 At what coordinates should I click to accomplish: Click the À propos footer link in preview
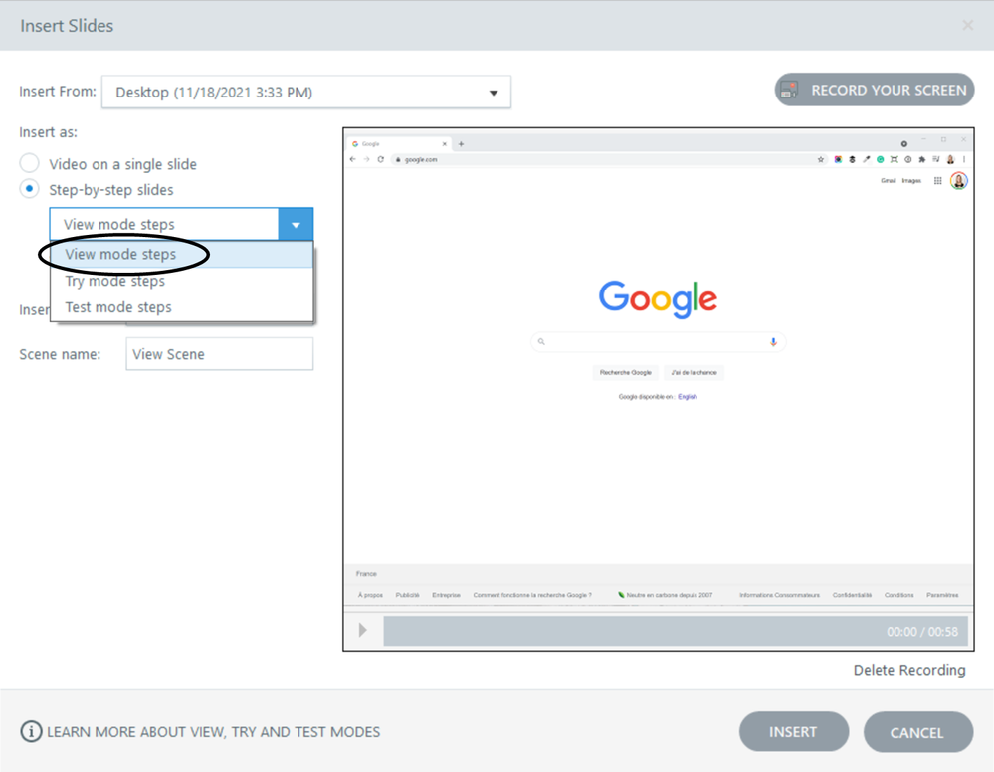(x=370, y=595)
